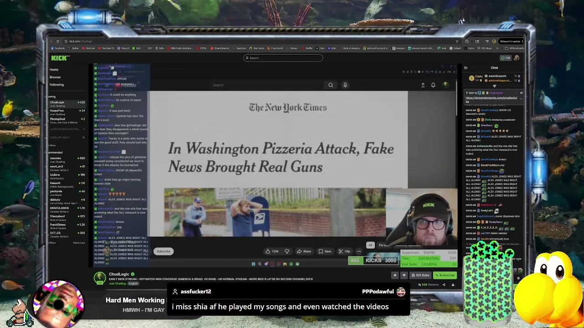Collapse the chat panel icon
The image size is (584, 328).
pyautogui.click(x=466, y=68)
